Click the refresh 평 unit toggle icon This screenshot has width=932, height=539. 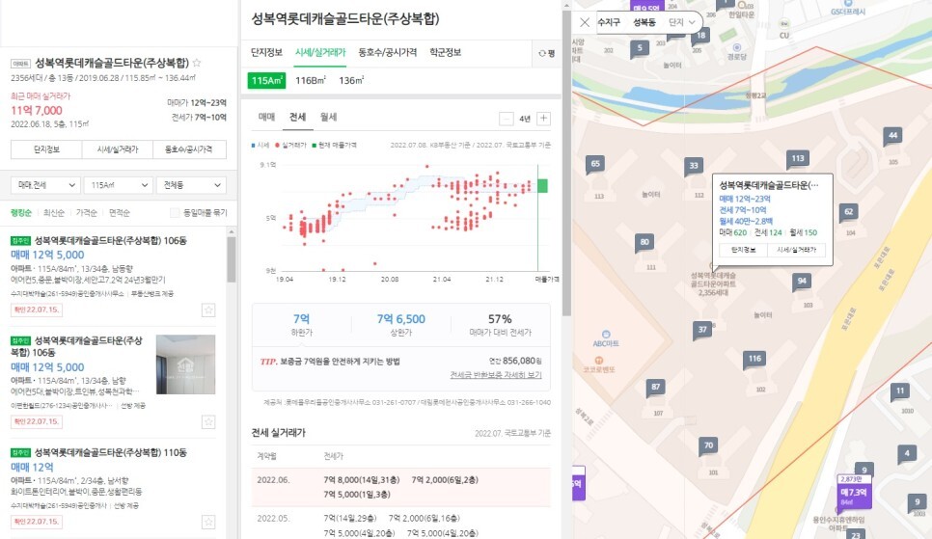coord(546,53)
